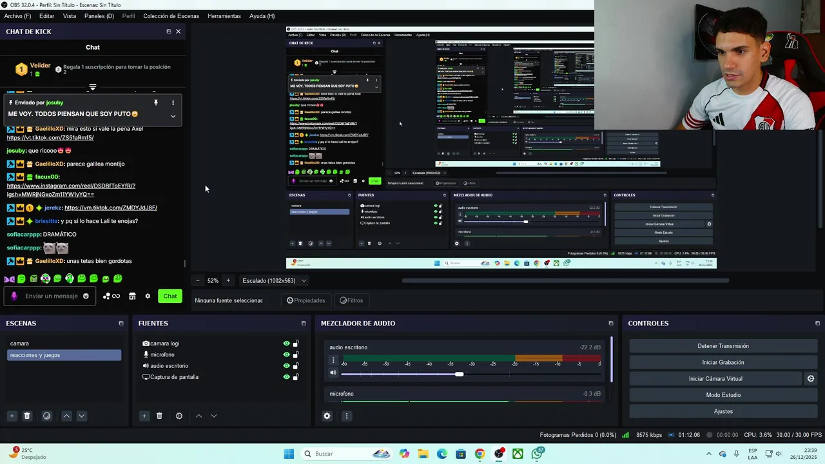Open audio escritorio three-dot options
825x464 pixels.
[x=333, y=360]
